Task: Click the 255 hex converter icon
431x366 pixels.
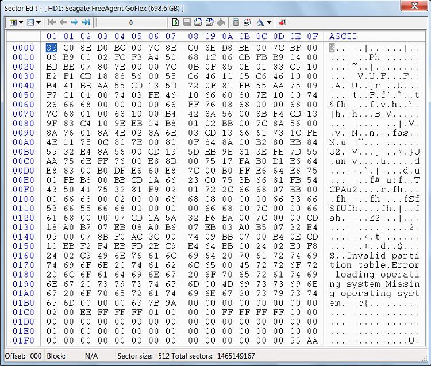Action: click(x=247, y=22)
